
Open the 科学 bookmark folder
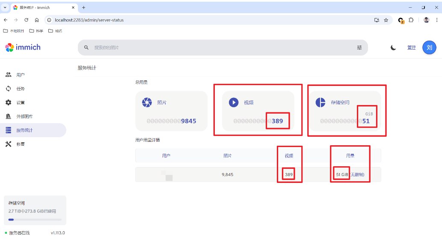pos(36,31)
